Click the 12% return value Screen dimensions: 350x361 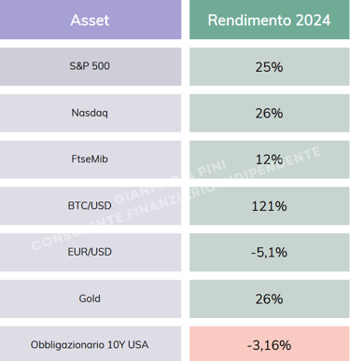coord(270,160)
